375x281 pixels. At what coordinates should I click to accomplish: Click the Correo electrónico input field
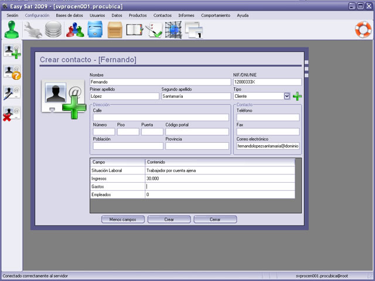point(268,146)
